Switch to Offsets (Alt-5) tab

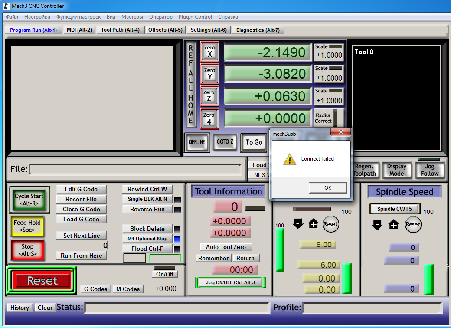coord(165,30)
